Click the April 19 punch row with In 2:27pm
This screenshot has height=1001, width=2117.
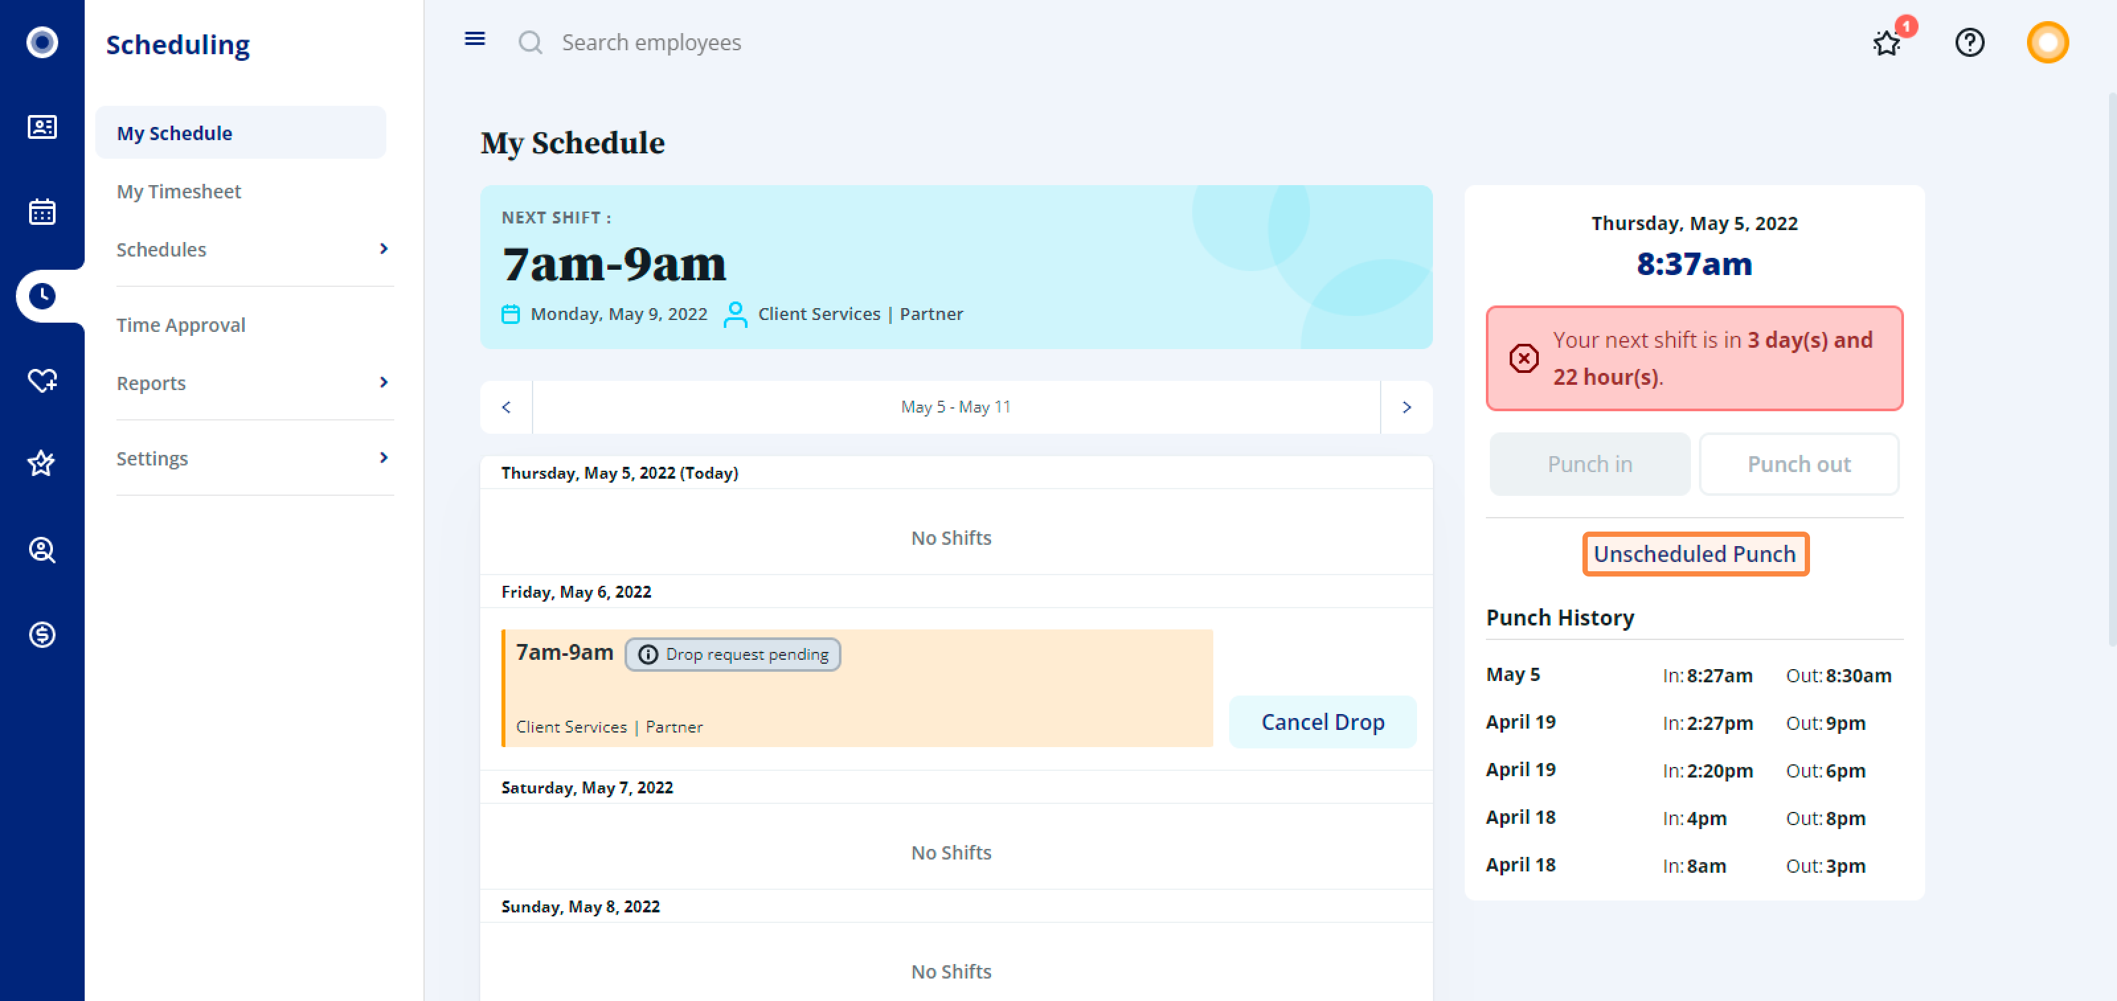(1693, 723)
